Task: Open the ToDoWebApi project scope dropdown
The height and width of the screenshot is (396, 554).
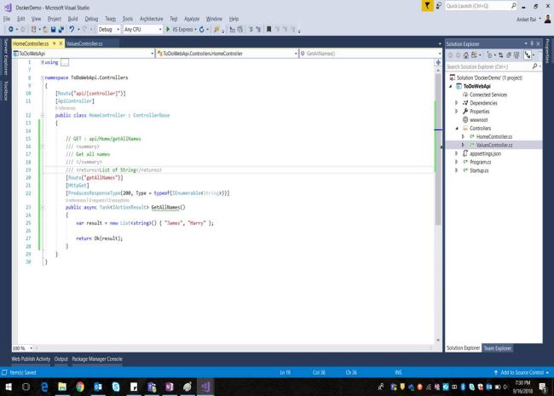Action: (x=84, y=54)
